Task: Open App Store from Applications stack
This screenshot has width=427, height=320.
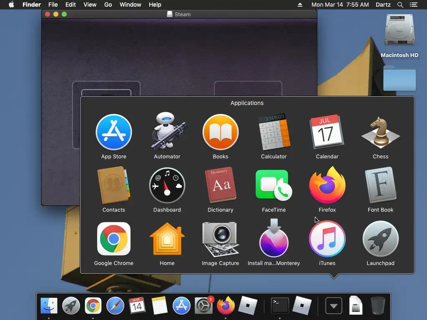Action: 113,132
